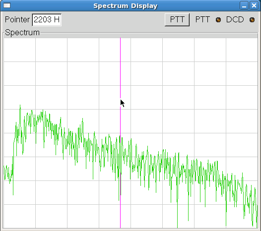Click the top-left grid cell of spectrum
This screenshot has height=231, width=261.
pyautogui.click(x=20, y=50)
